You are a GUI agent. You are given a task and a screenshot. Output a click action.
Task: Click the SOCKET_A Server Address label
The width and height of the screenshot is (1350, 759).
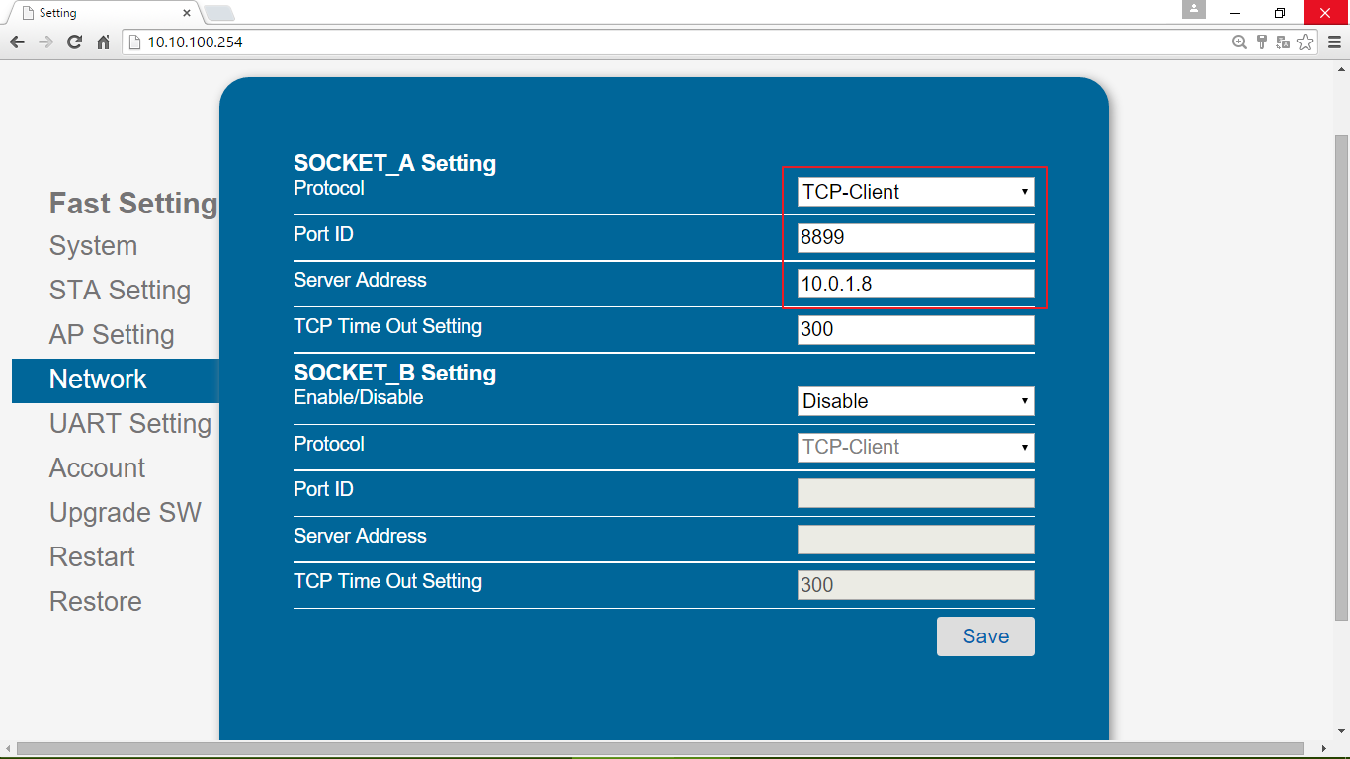pos(360,280)
